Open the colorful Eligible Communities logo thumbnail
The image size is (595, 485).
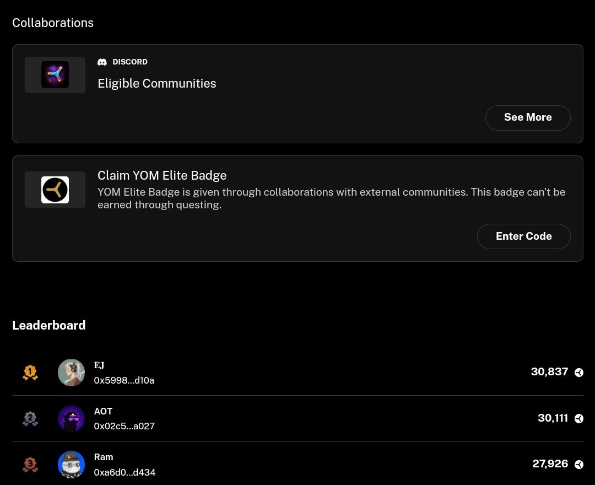pos(55,75)
